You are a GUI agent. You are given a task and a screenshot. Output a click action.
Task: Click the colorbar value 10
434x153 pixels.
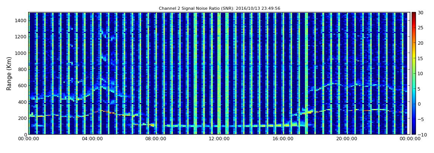[420, 73]
